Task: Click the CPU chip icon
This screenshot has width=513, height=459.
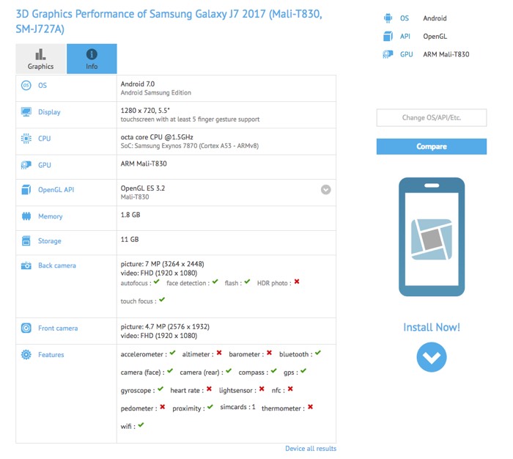Action: click(26, 139)
